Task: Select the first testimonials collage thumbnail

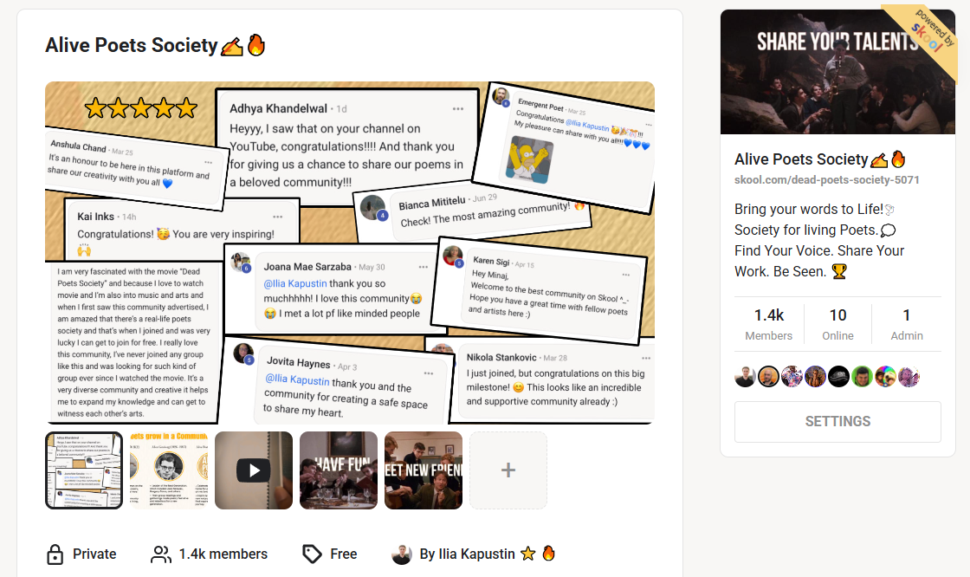Action: [84, 470]
